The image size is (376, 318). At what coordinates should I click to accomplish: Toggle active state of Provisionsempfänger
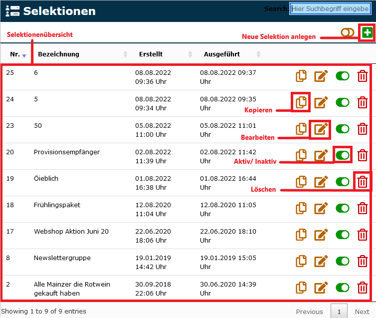pos(343,155)
